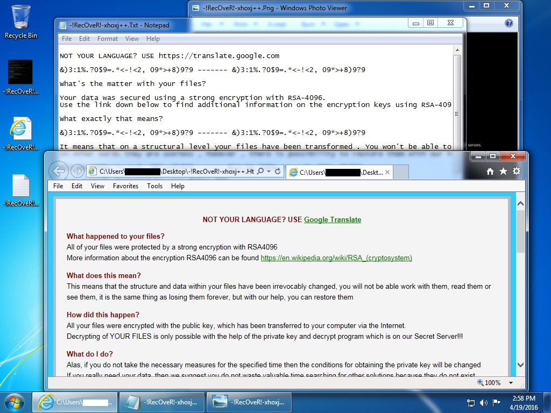This screenshot has width=551, height=413.
Task: Open the 100% zoom level dropdown
Action: [510, 383]
